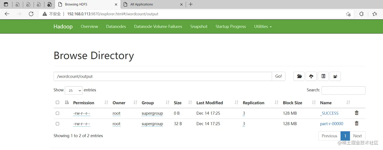Image resolution: width=383 pixels, height=150 pixels.
Task: Open the Snapshot nav item
Action: (x=199, y=27)
